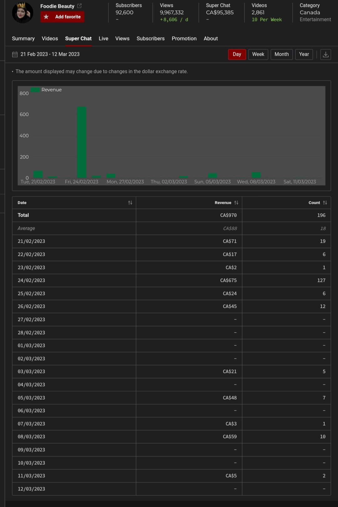The height and width of the screenshot is (507, 338).
Task: Click the Canada category link
Action: pos(310,13)
